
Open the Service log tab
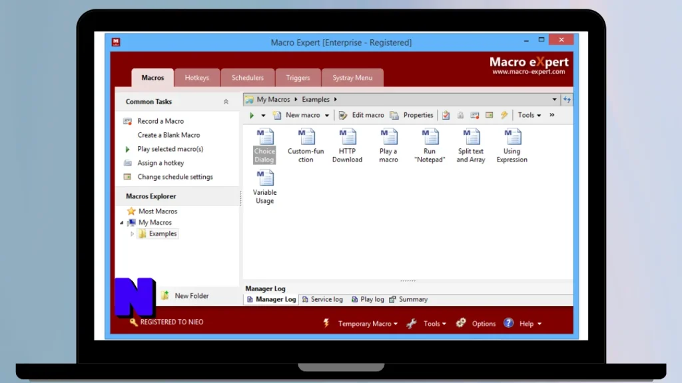[323, 300]
